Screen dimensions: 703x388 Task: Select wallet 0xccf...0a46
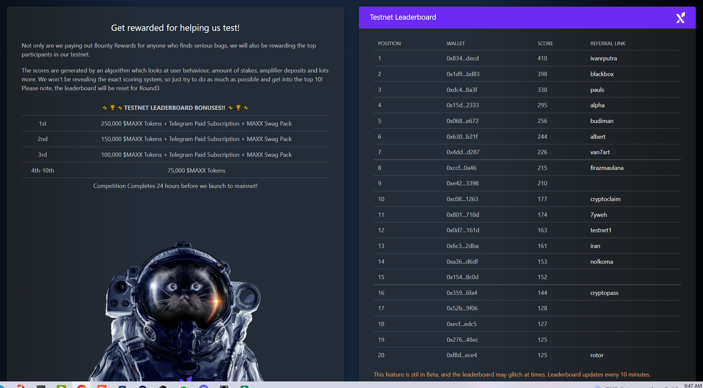coord(461,168)
